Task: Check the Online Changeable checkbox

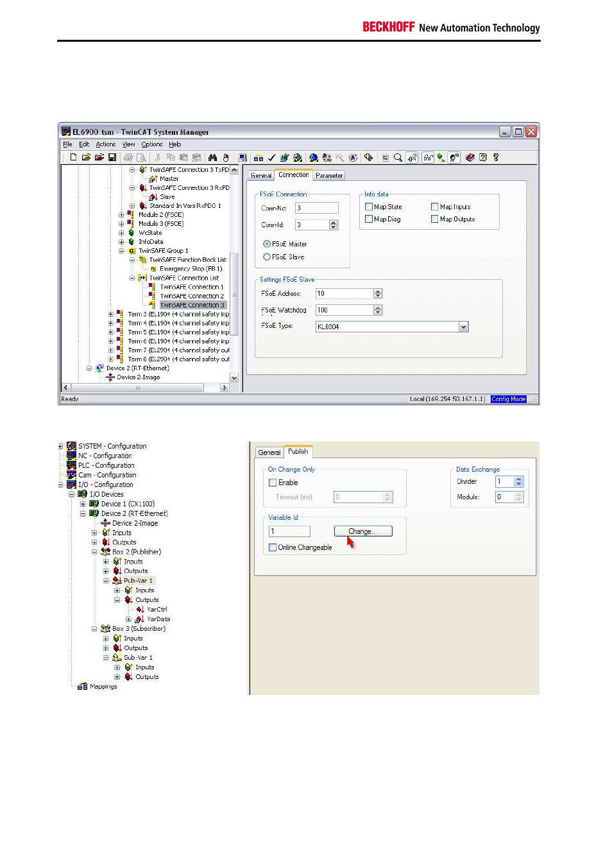Action: [273, 547]
